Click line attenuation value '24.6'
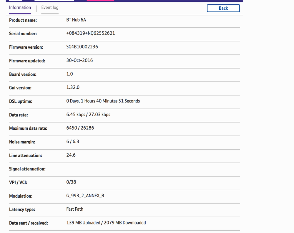The image size is (294, 233). (71, 155)
